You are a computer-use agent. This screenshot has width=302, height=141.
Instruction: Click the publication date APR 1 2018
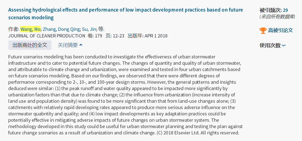coord(156,36)
